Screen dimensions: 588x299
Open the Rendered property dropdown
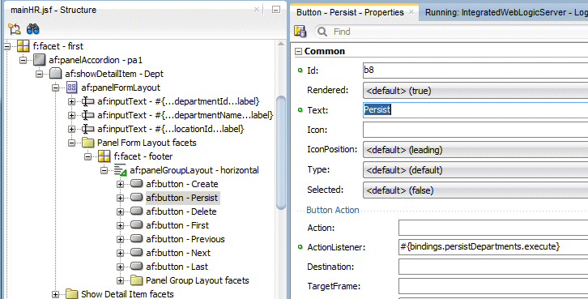(475, 91)
